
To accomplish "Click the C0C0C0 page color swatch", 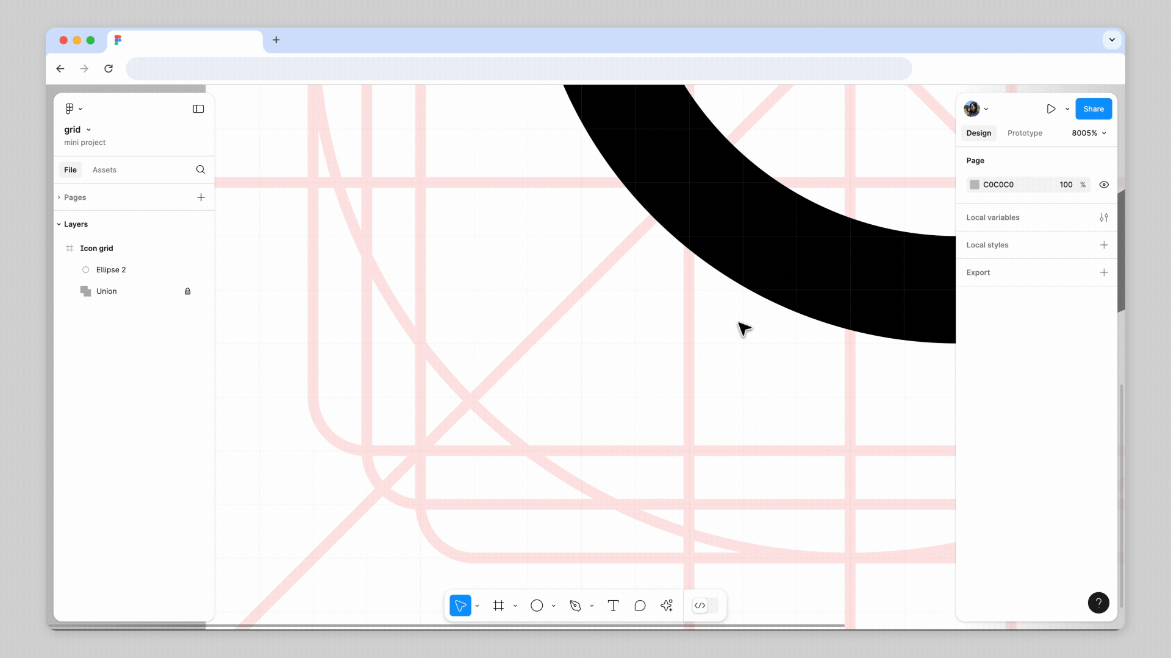I will point(975,185).
